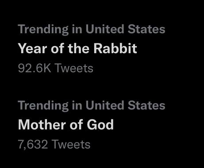This screenshot has height=168, width=204.
Task: Click 92.6K number under Year of the Rabbit
Action: pyautogui.click(x=35, y=68)
